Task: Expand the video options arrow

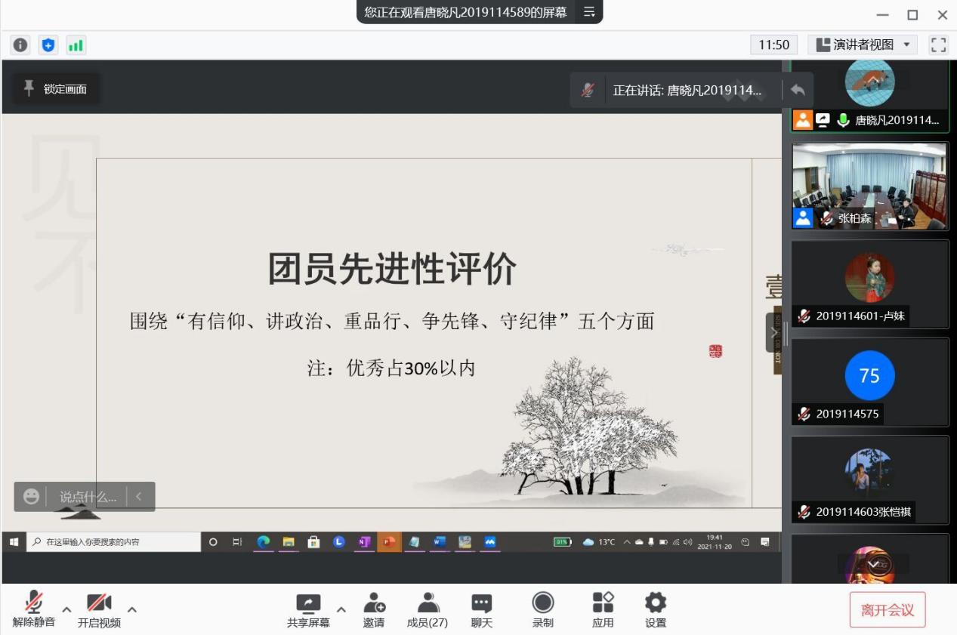Action: 132,609
